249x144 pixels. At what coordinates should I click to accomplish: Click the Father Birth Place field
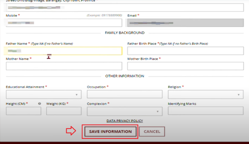[x=185, y=51]
